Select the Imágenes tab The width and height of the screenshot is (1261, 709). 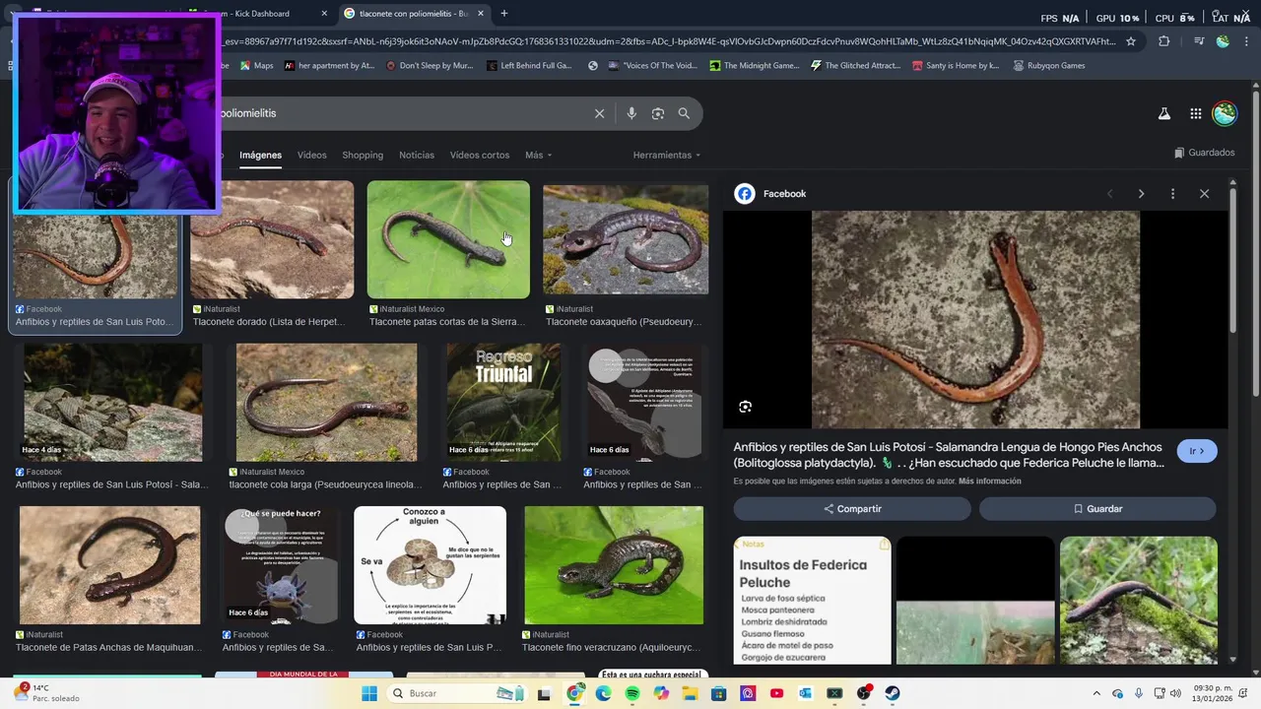click(260, 156)
